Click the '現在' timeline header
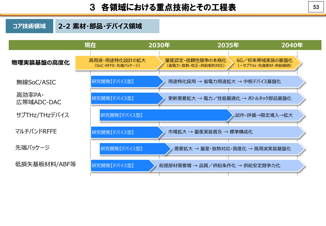This screenshot has height=226, width=326. point(90,45)
